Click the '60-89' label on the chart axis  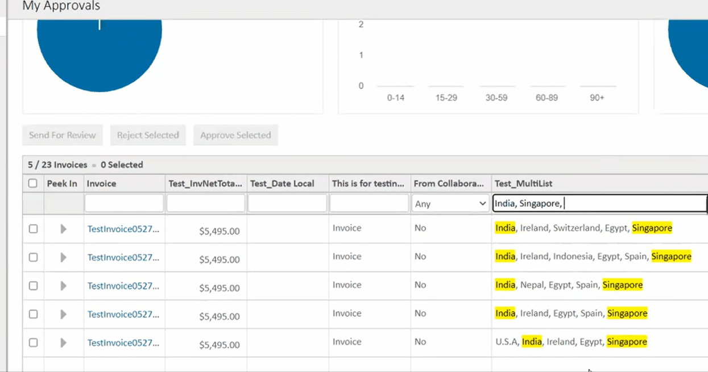tap(547, 98)
